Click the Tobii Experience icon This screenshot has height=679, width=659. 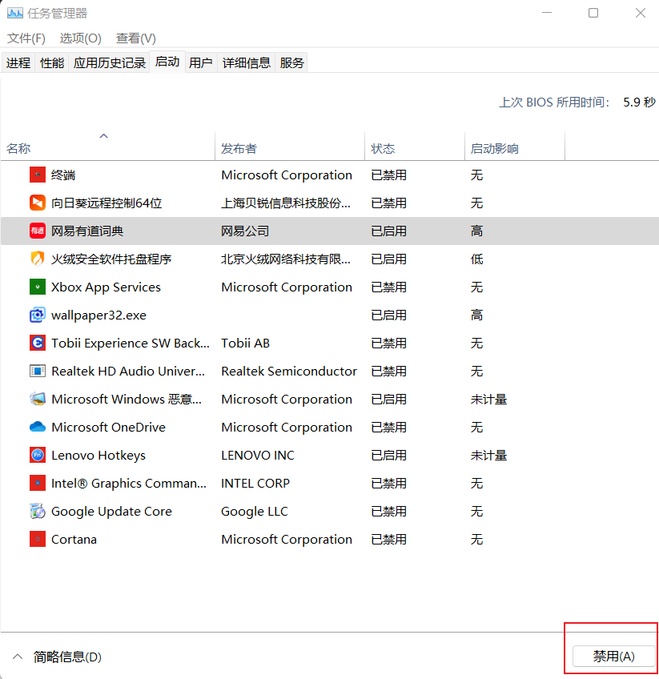38,343
